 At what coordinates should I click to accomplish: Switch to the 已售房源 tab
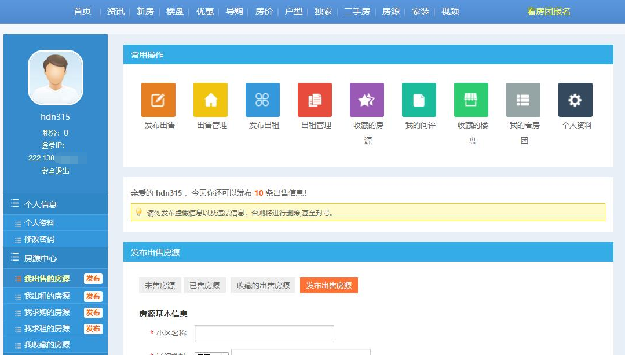(x=205, y=286)
